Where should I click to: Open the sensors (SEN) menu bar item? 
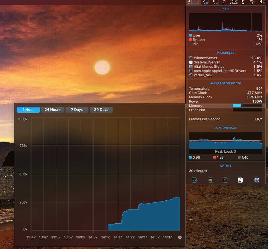(x=243, y=2)
